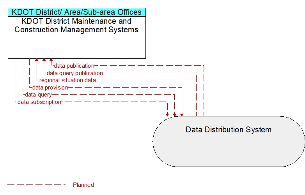Click the data publication flow label
Screen dimensions: 305x195
74,66
